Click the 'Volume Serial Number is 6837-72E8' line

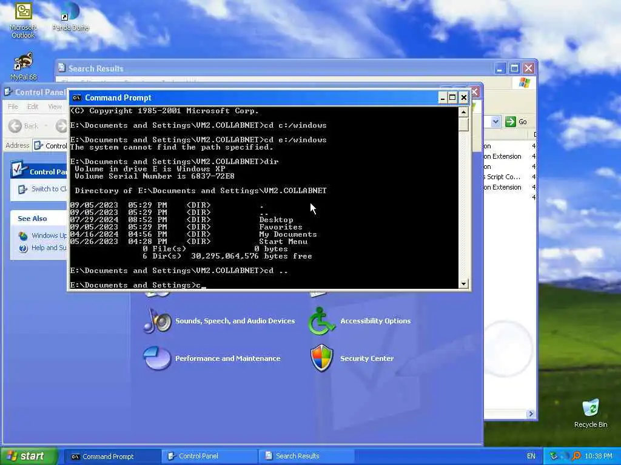155,176
